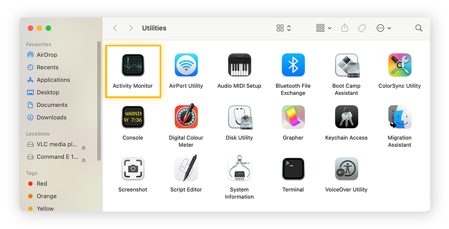Select the Disk Utility icon
The height and width of the screenshot is (229, 449).
click(x=239, y=117)
